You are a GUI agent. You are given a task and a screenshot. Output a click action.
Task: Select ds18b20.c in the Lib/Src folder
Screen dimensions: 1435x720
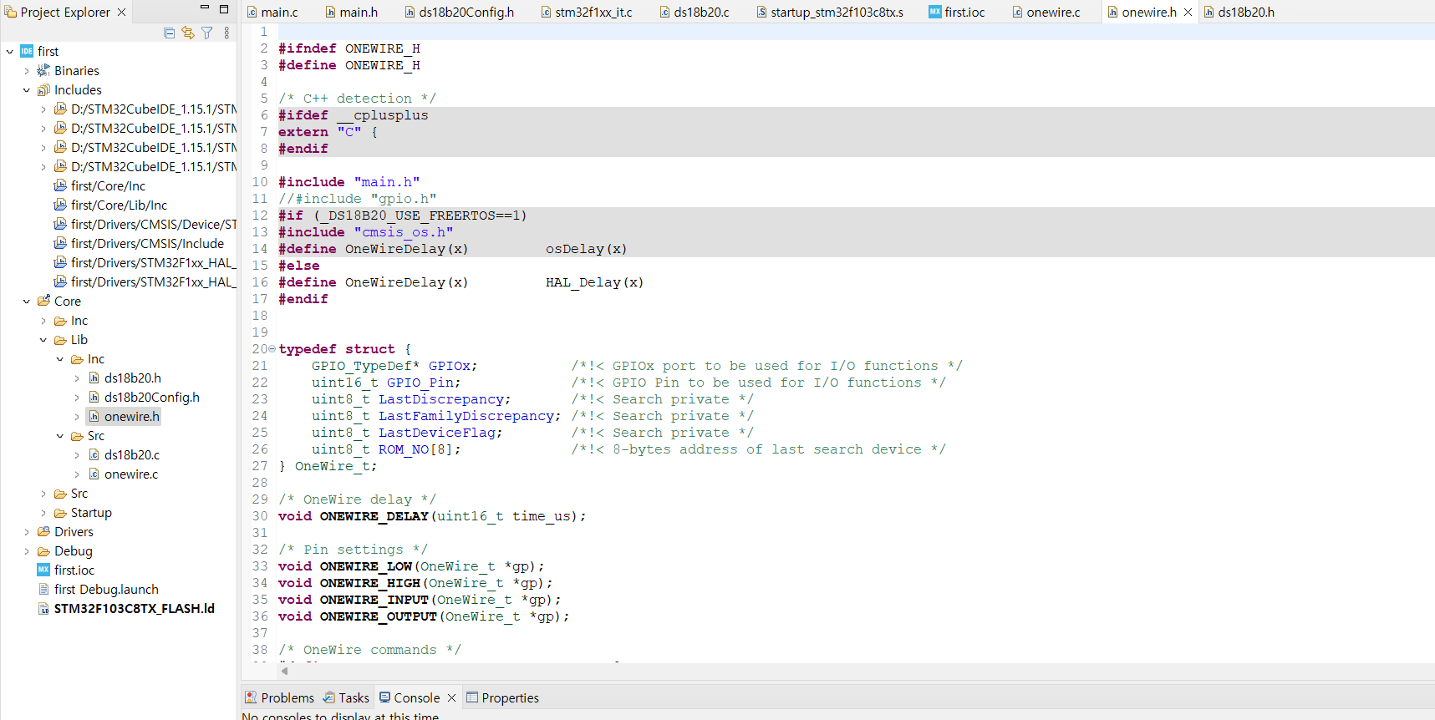point(132,455)
